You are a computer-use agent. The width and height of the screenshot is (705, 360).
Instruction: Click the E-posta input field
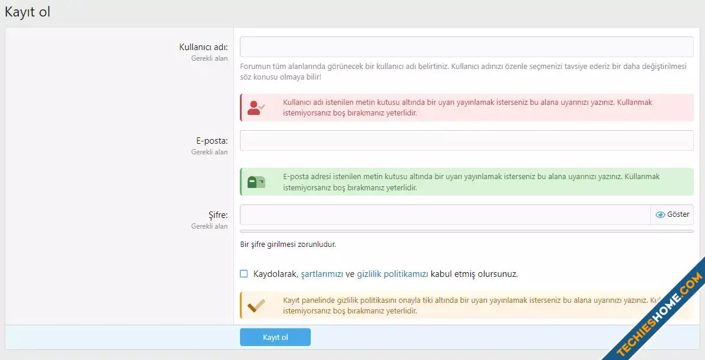click(x=467, y=141)
